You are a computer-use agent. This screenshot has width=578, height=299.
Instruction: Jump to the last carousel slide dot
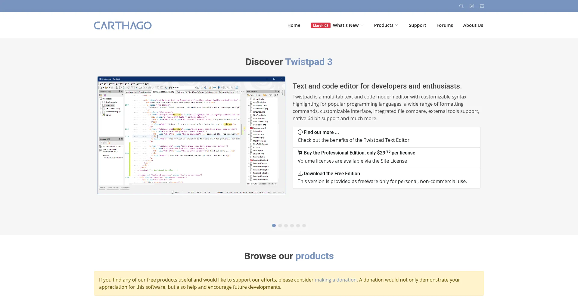coord(304,226)
